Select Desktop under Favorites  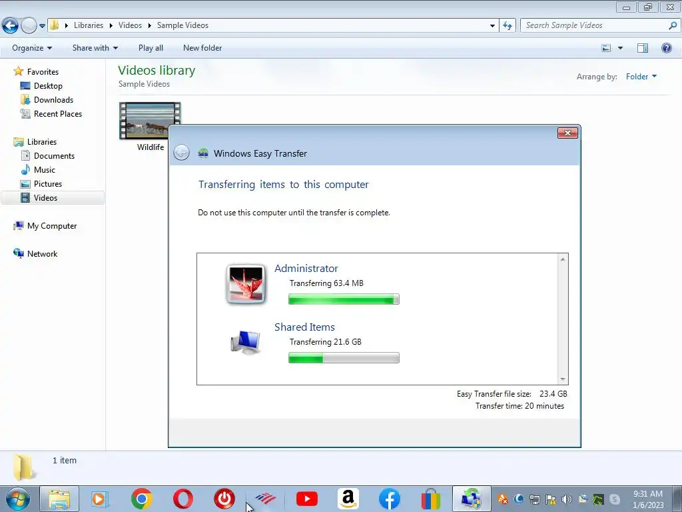tap(41, 86)
